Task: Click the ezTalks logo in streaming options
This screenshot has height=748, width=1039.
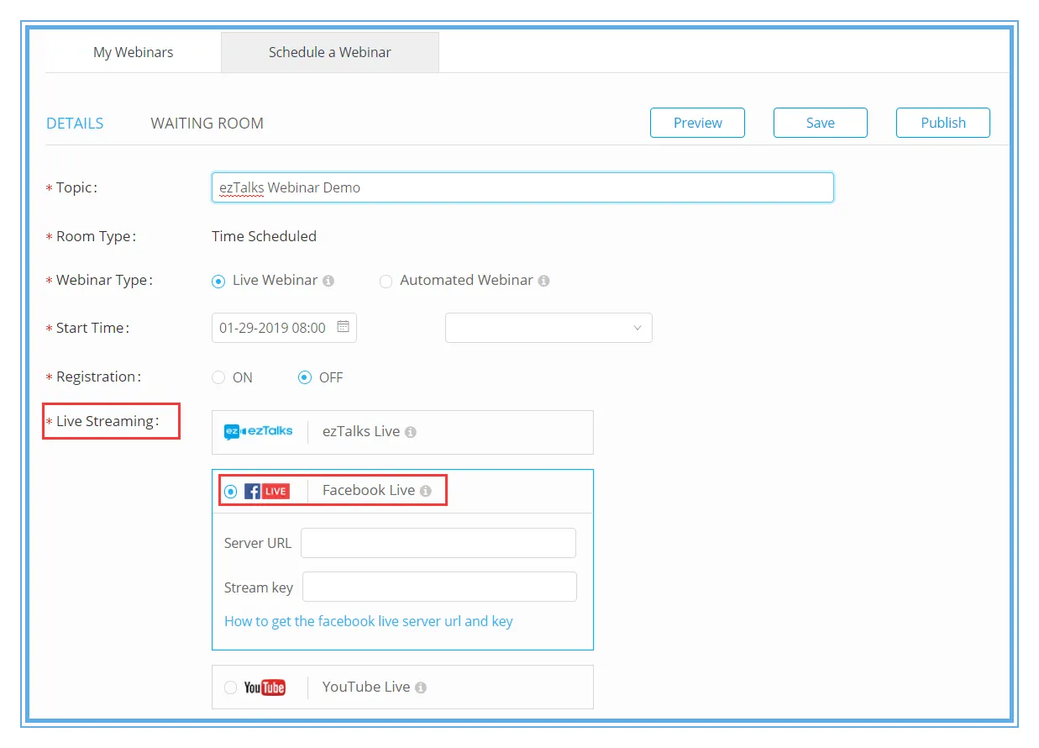Action: coord(259,431)
